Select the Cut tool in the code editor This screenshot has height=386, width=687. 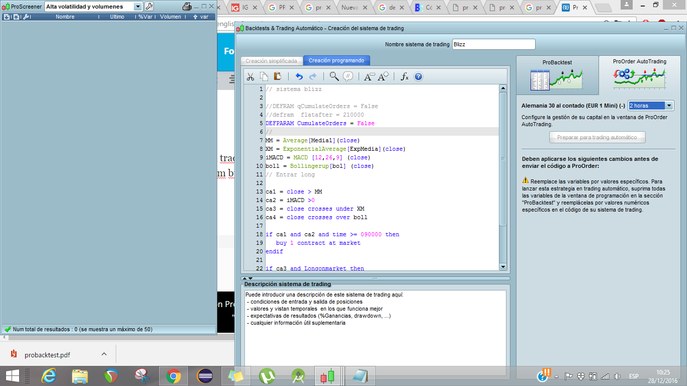[251, 76]
